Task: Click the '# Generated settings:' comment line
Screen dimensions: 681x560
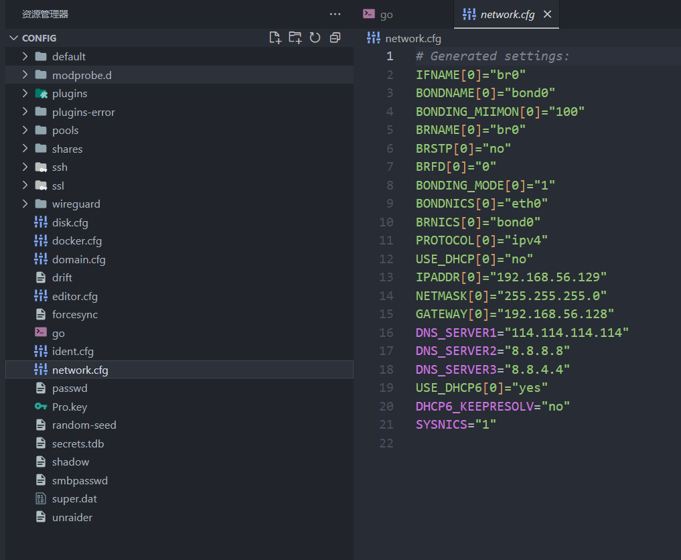Action: (x=492, y=56)
